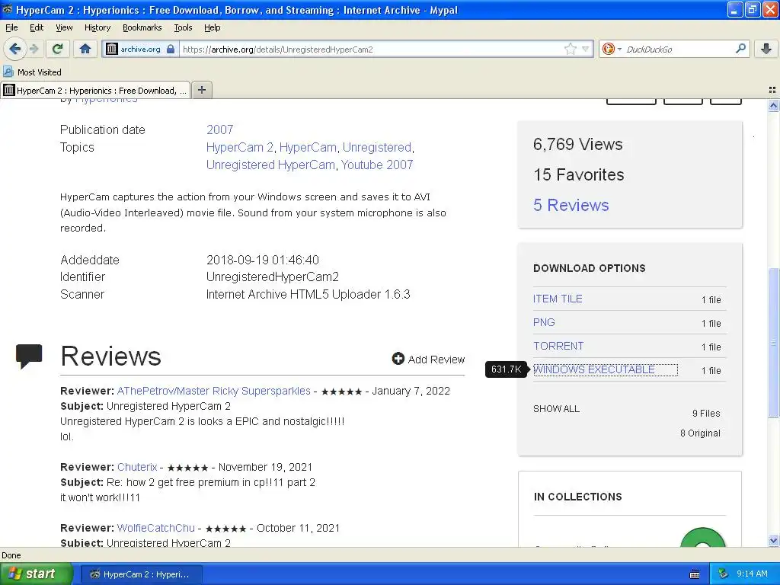Image resolution: width=780 pixels, height=585 pixels.
Task: Open a new tab with plus button
Action: (201, 90)
